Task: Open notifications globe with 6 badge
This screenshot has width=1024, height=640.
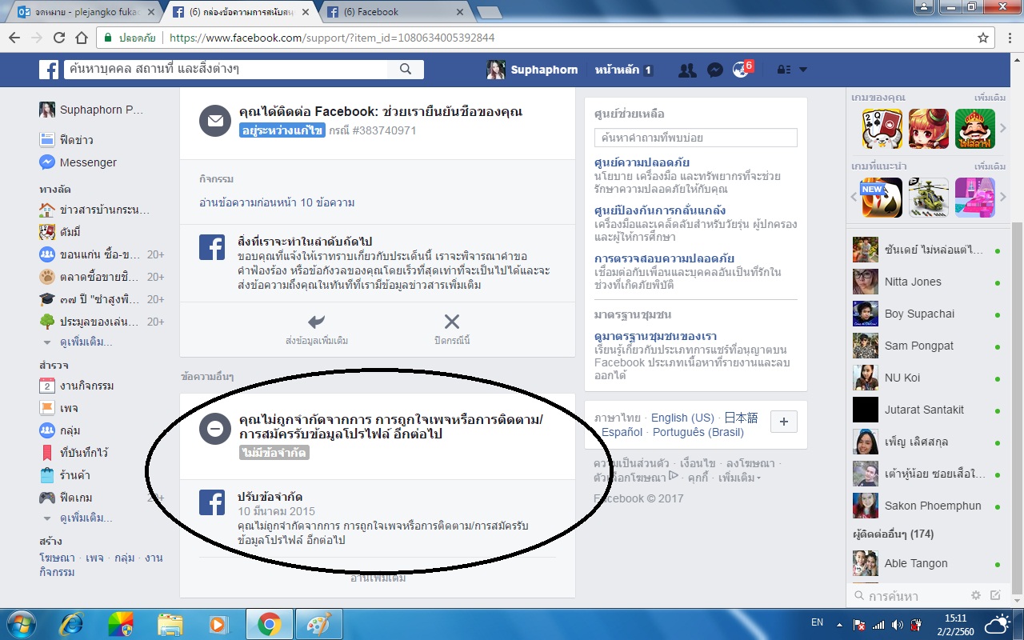Action: click(x=742, y=70)
